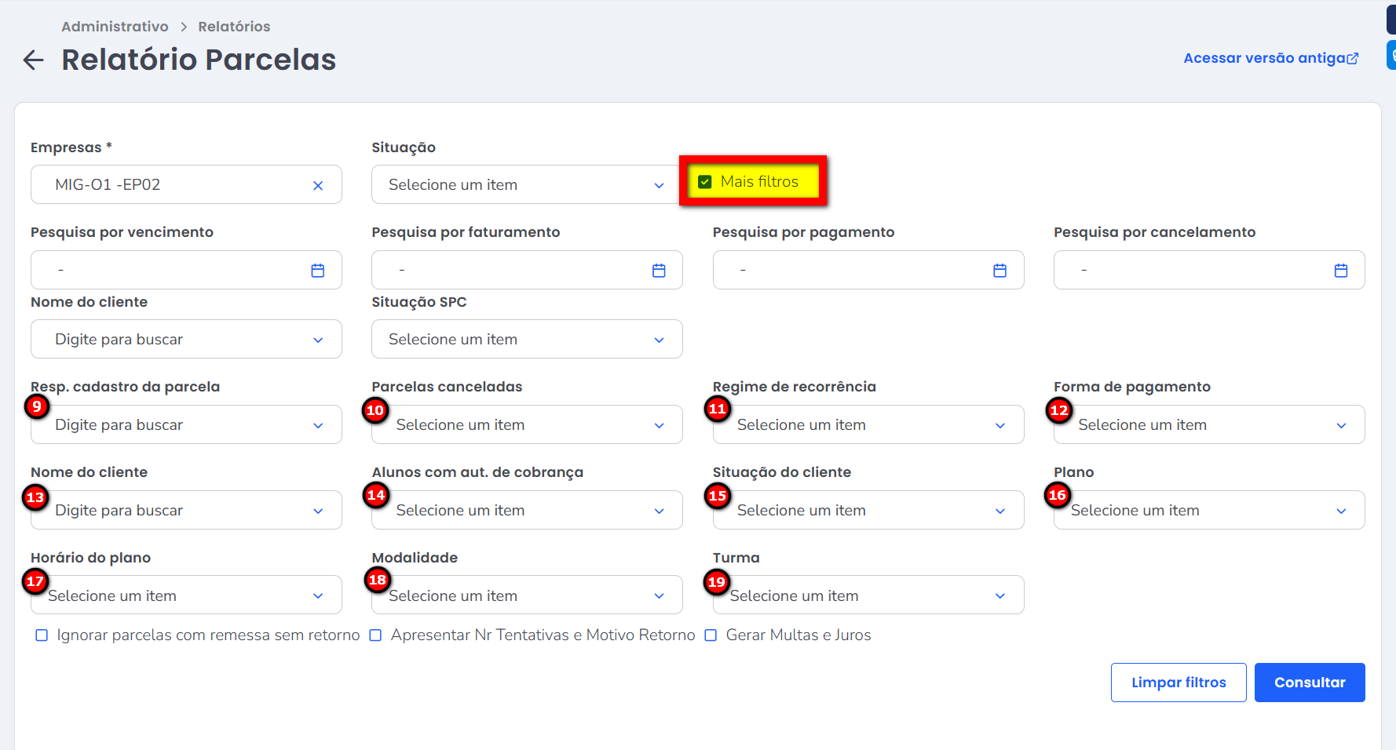Uncheck the Mais filtros checkbox
The image size is (1396, 750).
[705, 182]
